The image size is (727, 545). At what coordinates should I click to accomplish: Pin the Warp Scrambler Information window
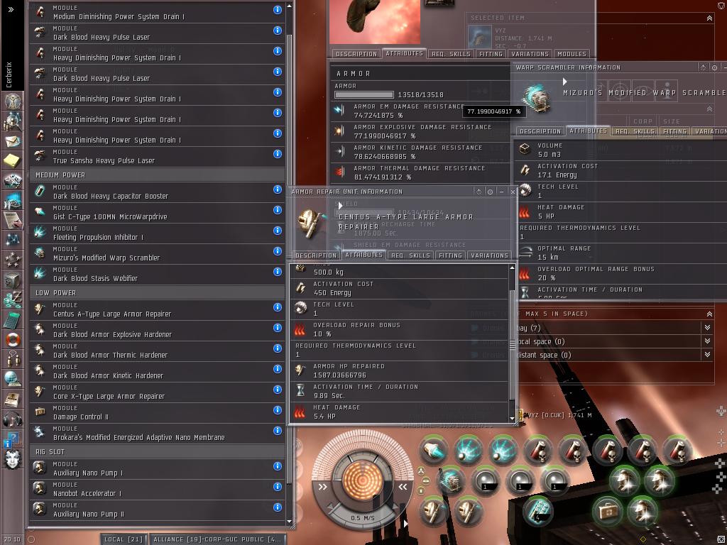click(x=714, y=67)
